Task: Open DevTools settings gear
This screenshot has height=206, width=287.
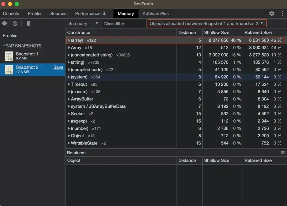Action: (272, 13)
